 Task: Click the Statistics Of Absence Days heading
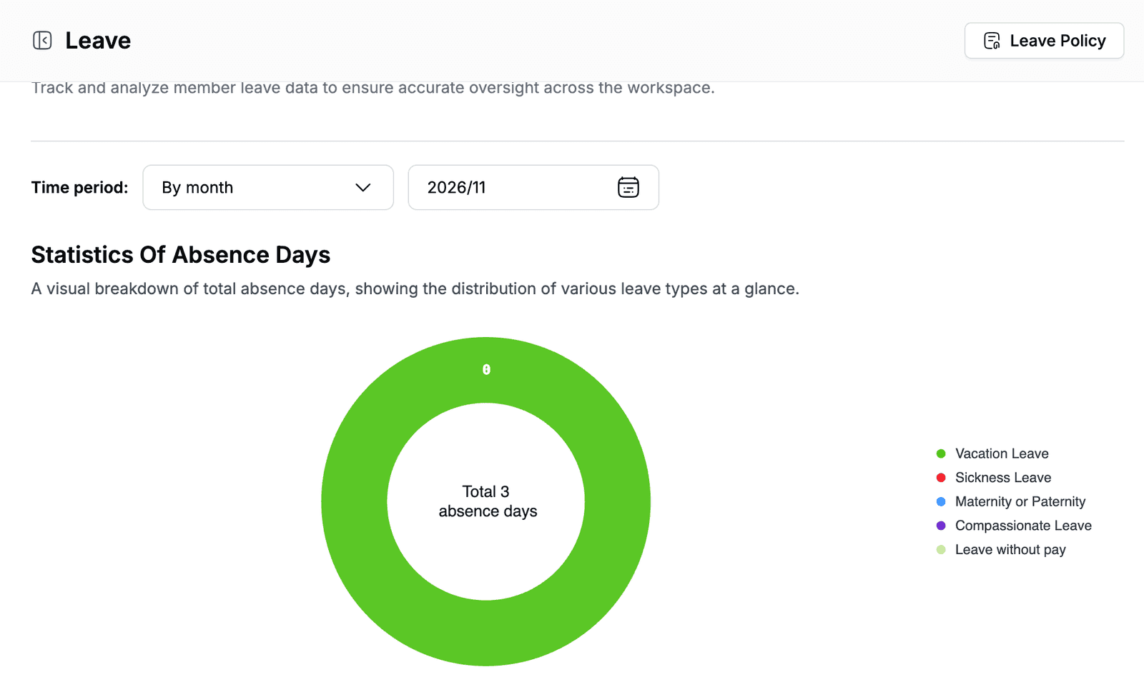(181, 255)
